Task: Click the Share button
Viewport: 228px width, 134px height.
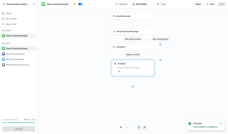Action: pos(198,4)
